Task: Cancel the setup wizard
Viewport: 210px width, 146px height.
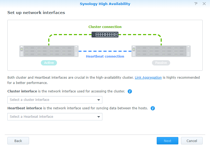Action: [192, 141]
